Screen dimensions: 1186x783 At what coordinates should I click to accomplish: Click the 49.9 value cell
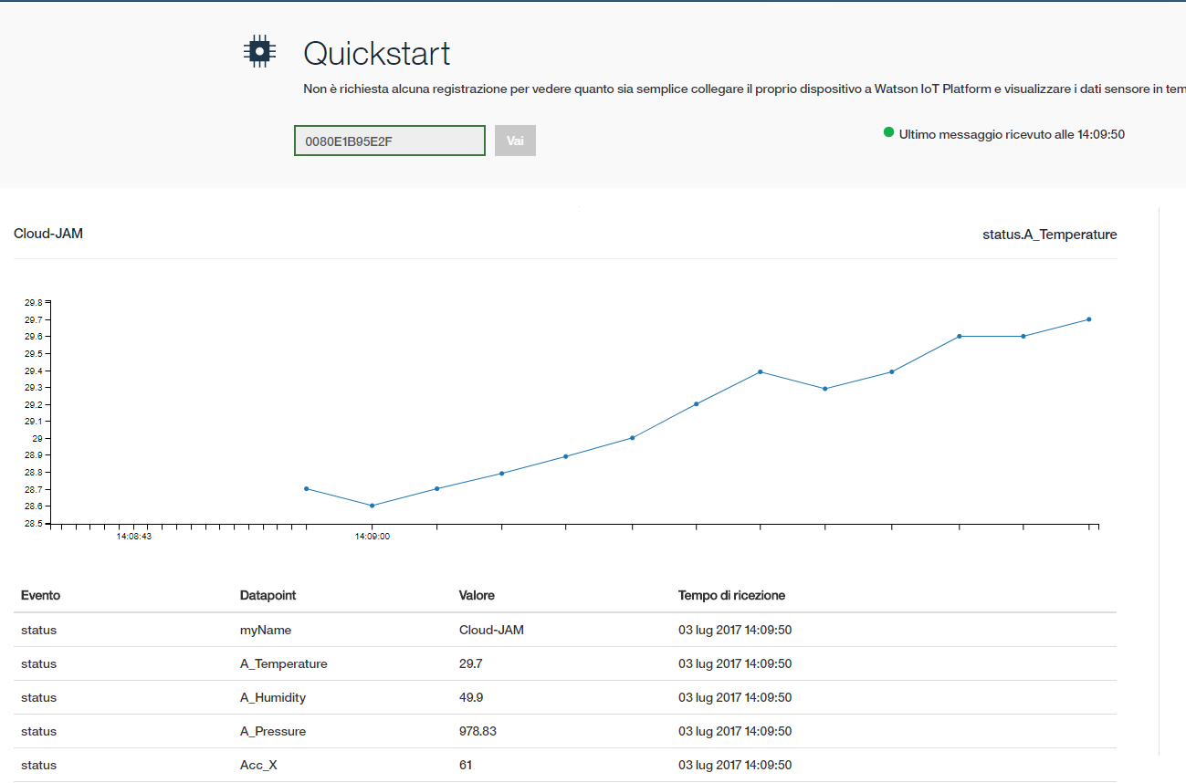click(471, 697)
